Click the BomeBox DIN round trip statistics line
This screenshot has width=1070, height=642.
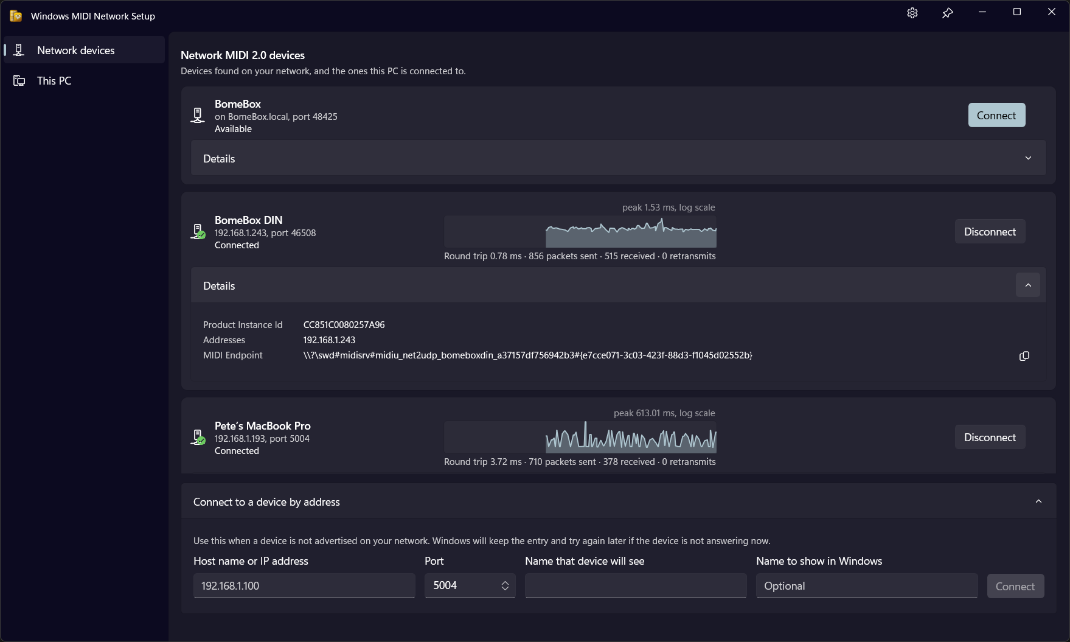tap(580, 256)
